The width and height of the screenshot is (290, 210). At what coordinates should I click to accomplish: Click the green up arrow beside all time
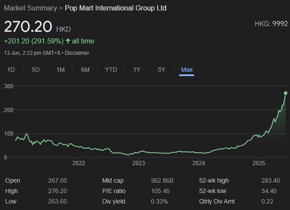coord(68,41)
